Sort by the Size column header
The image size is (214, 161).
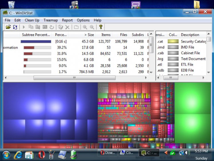click(89, 35)
